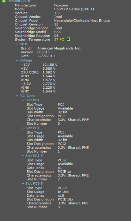The height and width of the screenshot is (221, 131).
Task: Select the 27 °C temperature value
Action: (x=59, y=40)
